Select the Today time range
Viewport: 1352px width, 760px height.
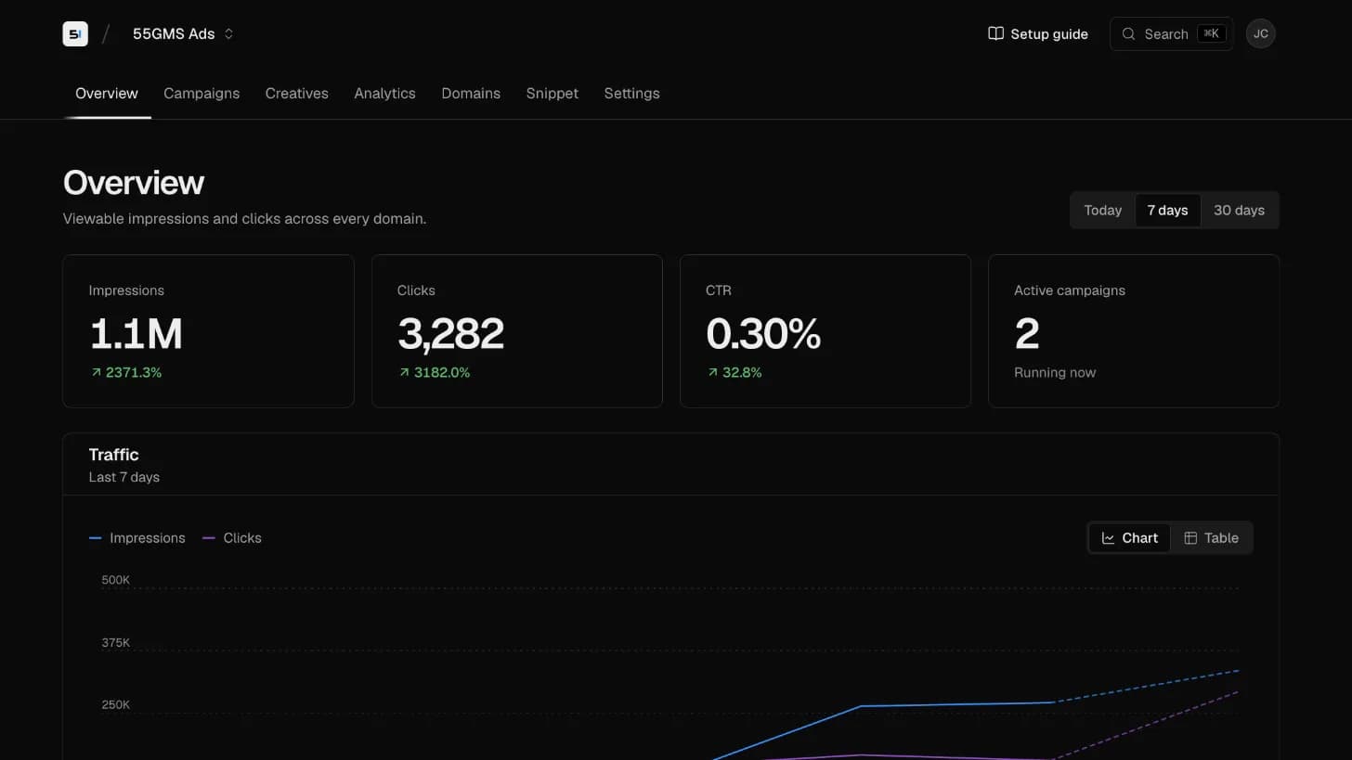(x=1103, y=210)
